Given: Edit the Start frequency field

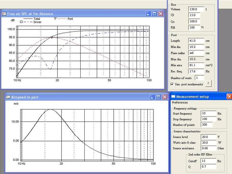Looking at the screenshot, I should [x=209, y=113].
